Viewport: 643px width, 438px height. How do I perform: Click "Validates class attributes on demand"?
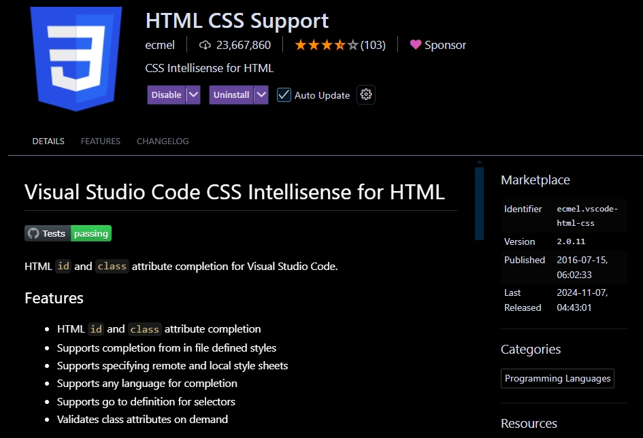tap(142, 419)
